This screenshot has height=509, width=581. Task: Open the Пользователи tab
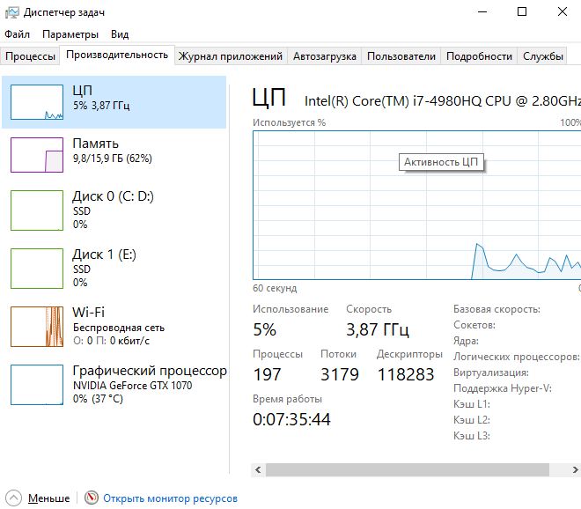coord(401,56)
